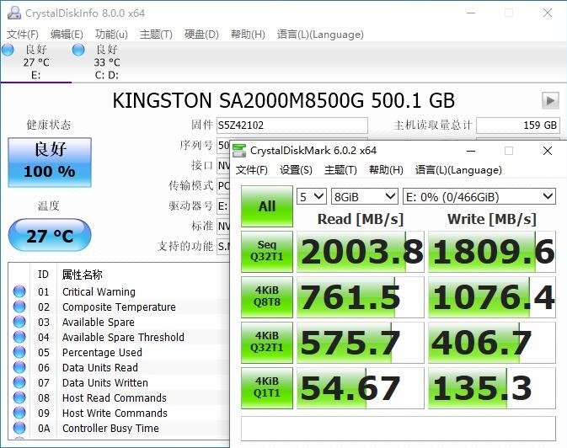
Task: Select disk E: status circle icon
Action: coord(8,50)
